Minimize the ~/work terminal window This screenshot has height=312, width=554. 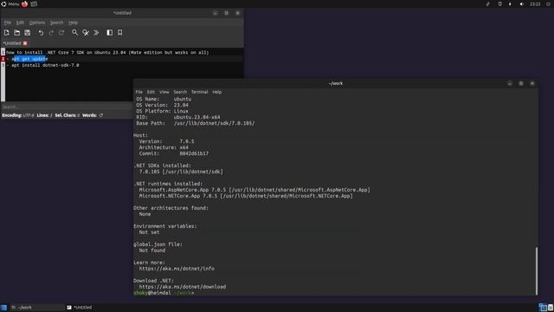point(510,83)
